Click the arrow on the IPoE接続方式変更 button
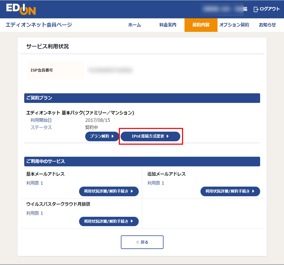Screen dimensions: 284x265 click(x=168, y=136)
